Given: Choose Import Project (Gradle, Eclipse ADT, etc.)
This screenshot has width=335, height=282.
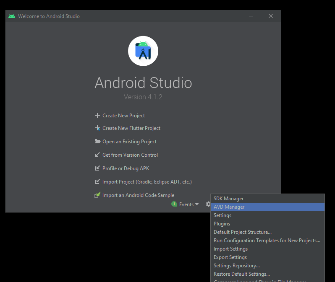Looking at the screenshot, I should coord(147,182).
